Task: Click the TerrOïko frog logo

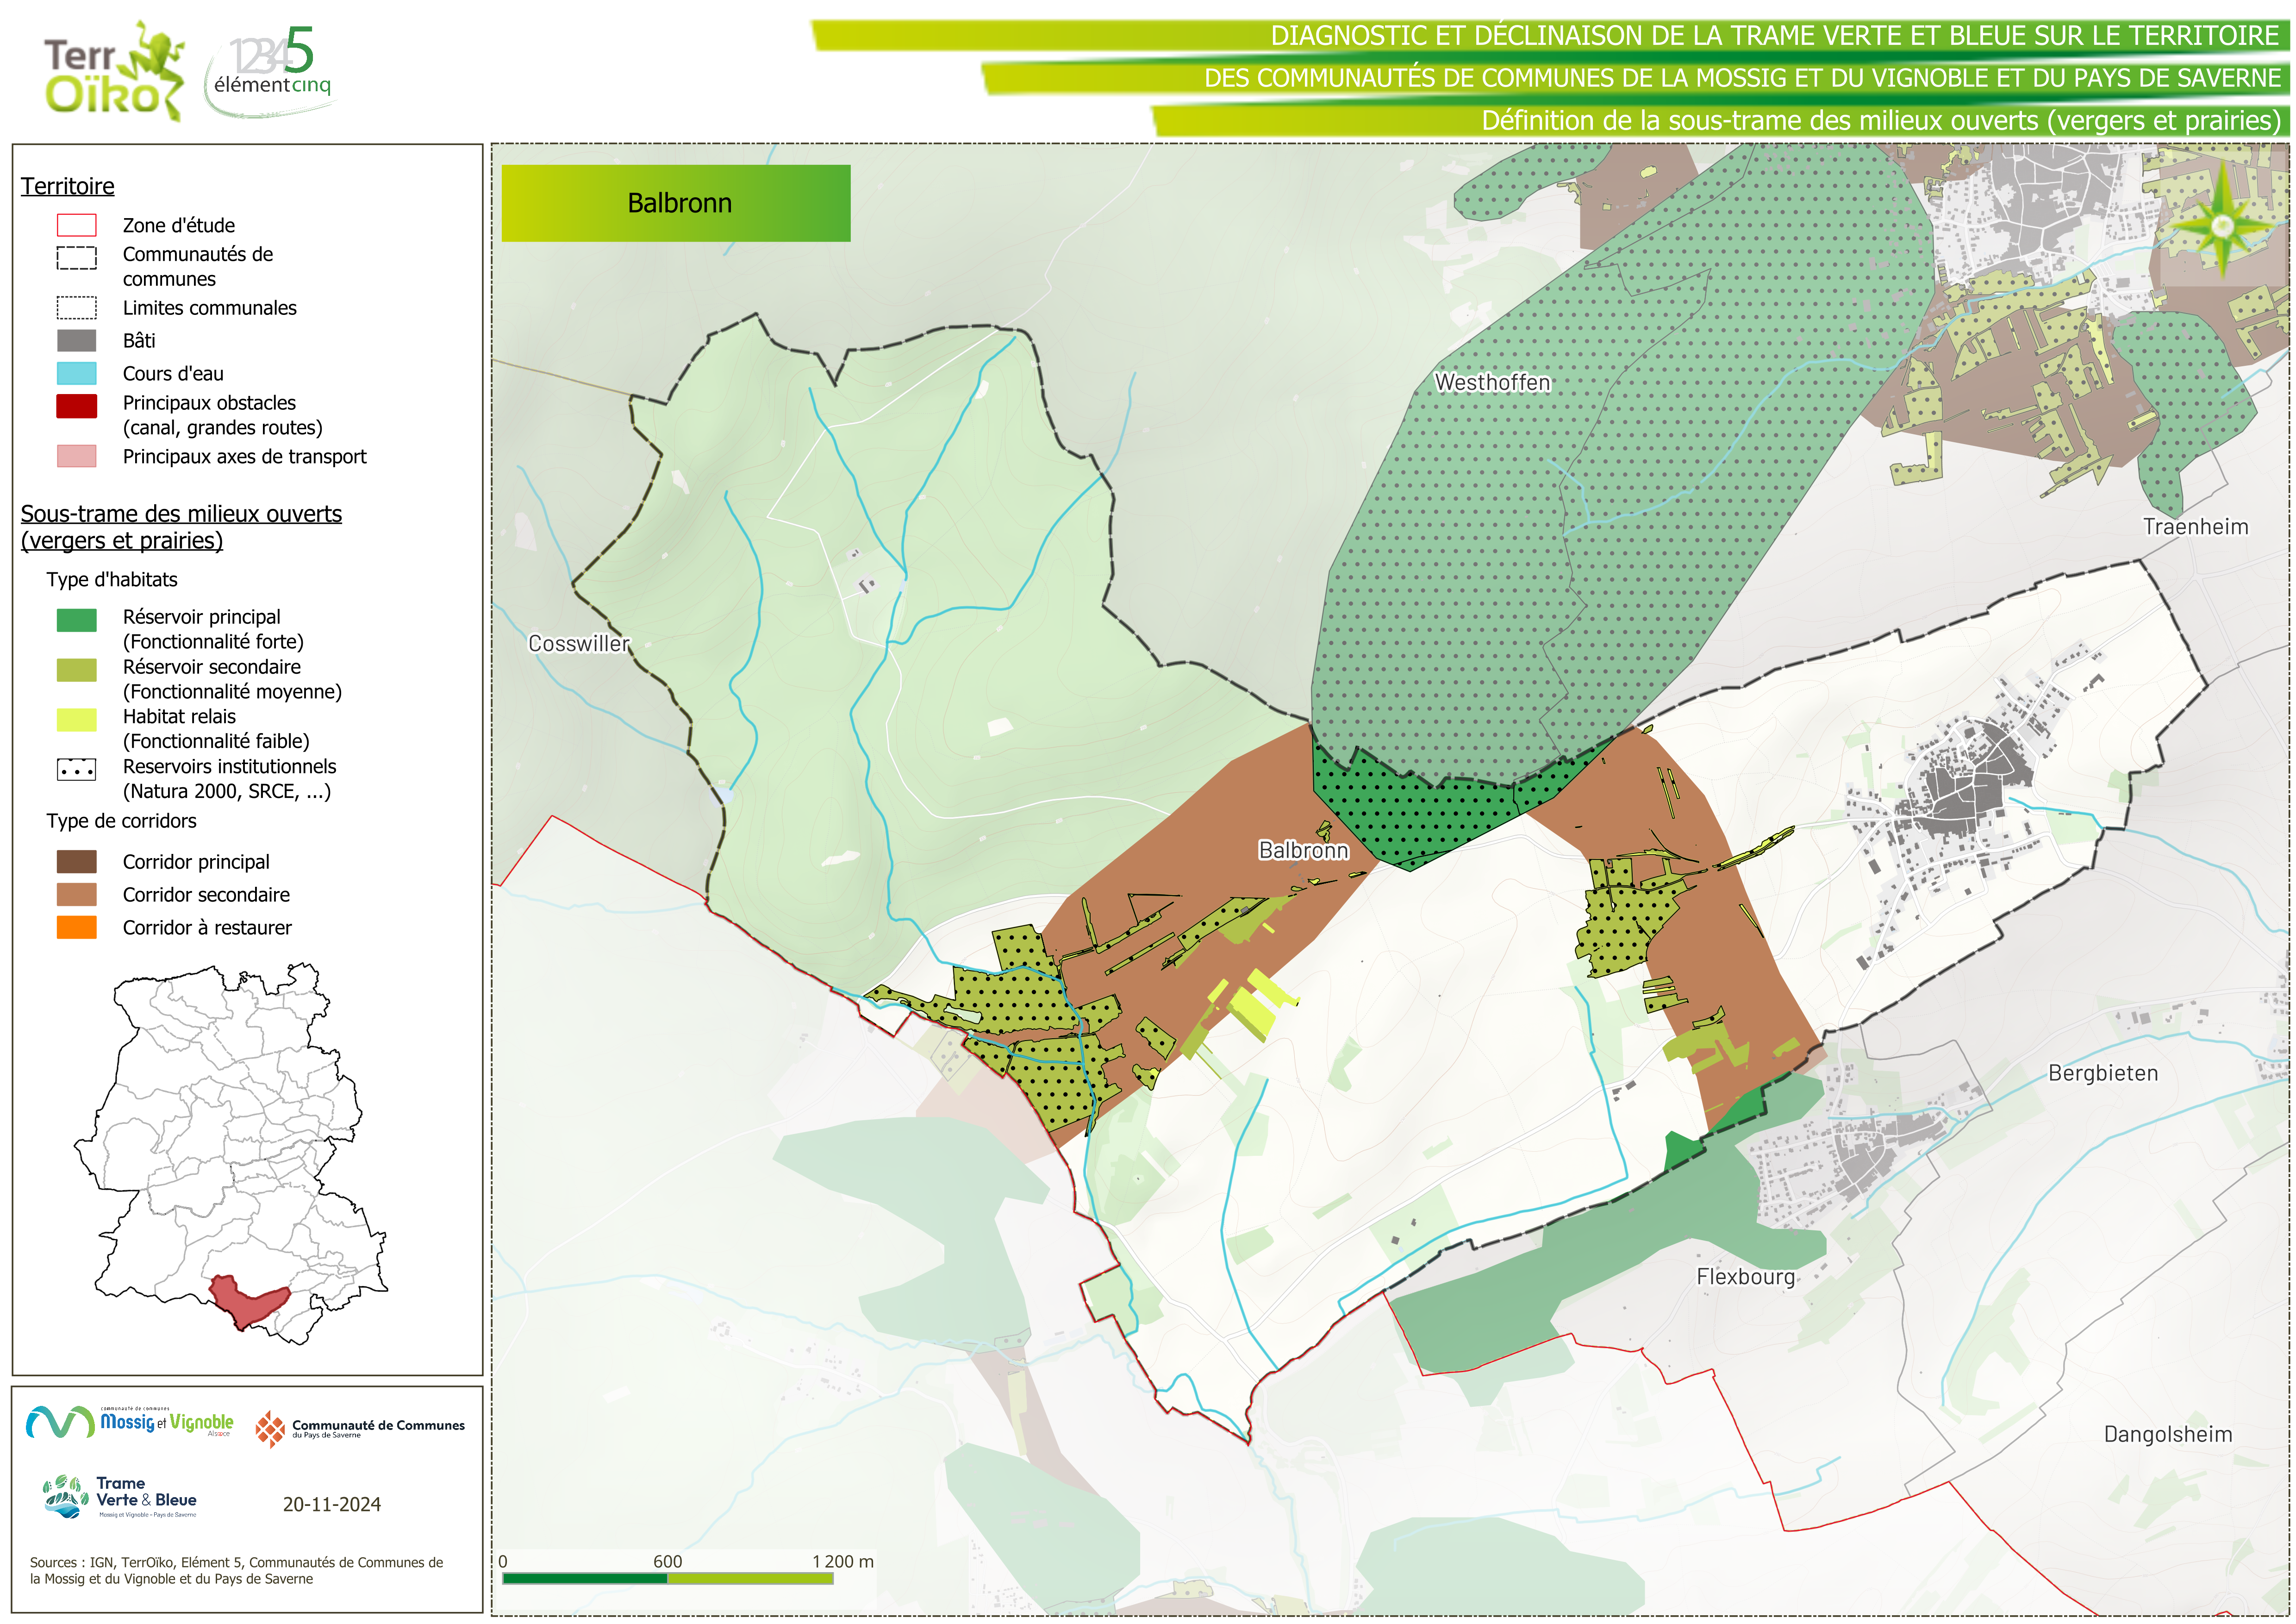Action: (x=114, y=71)
